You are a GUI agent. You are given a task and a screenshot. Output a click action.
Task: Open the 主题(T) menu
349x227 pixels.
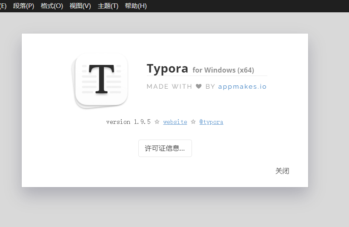(x=108, y=6)
